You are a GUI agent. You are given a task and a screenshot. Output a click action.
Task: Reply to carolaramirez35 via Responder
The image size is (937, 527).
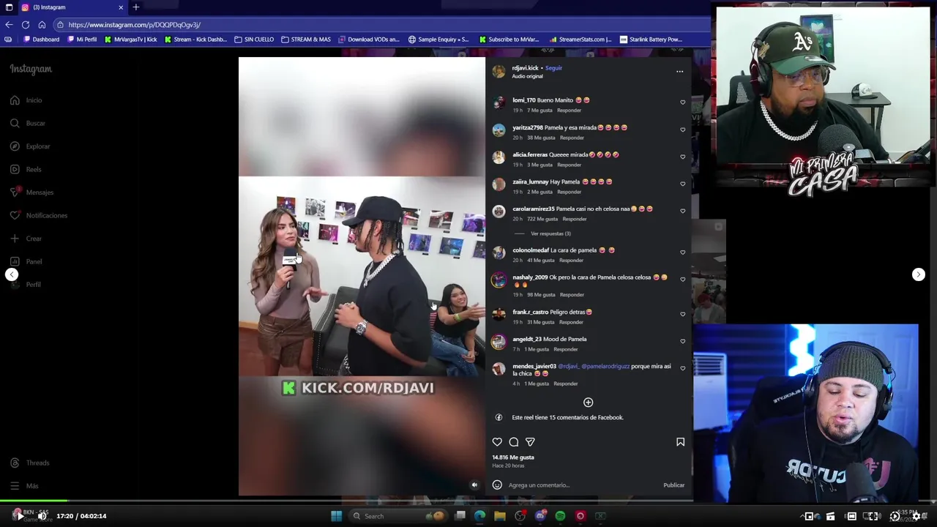(575, 219)
